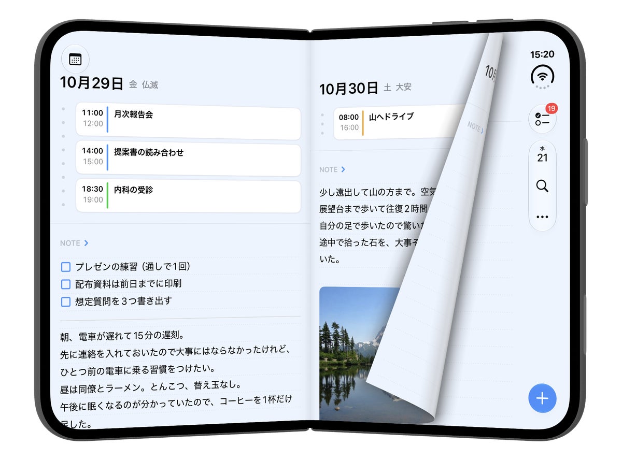Jump to today, date 21
This screenshot has height=460, width=622.
[542, 155]
